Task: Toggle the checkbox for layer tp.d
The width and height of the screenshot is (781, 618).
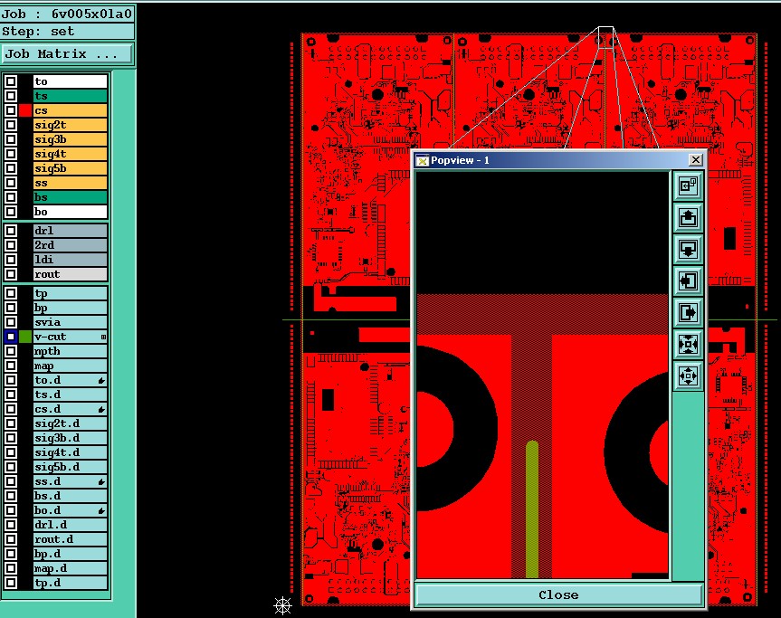Action: pyautogui.click(x=11, y=583)
